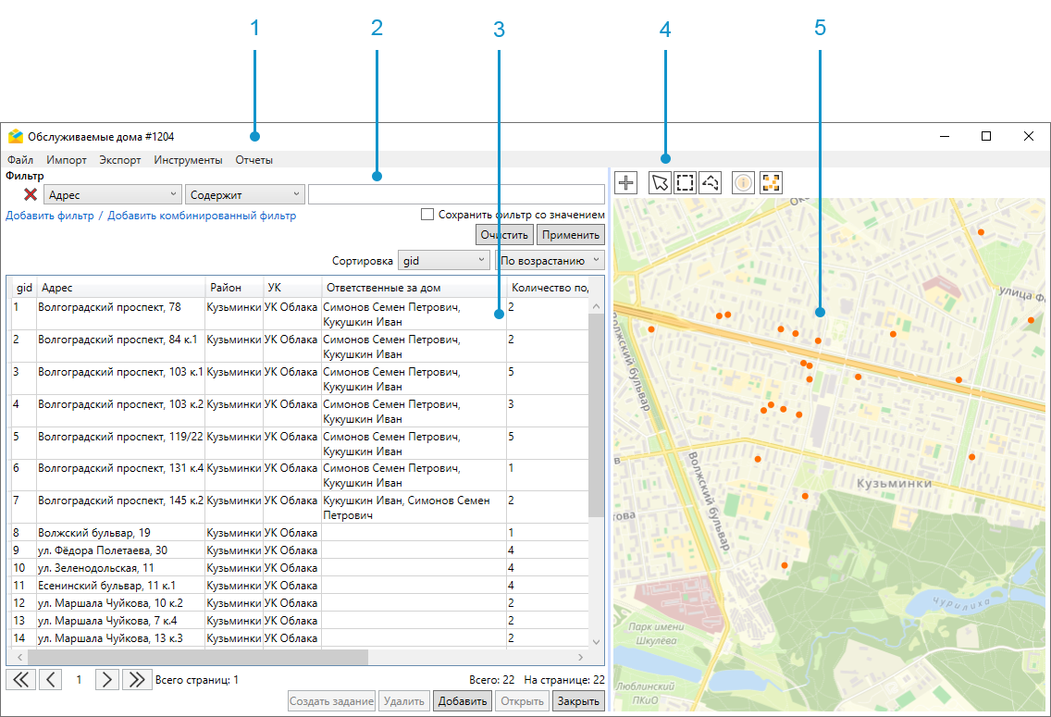
Task: Open the 'Инструменты' menu
Action: 188,160
